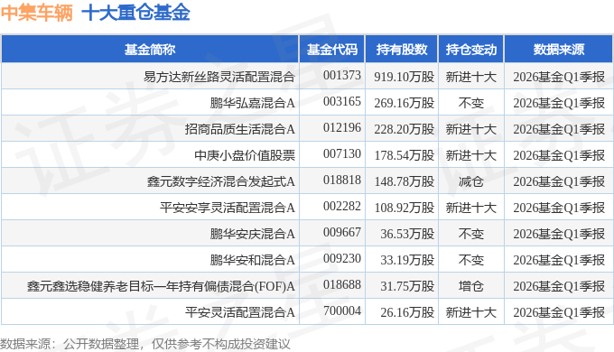This screenshot has height=352, width=614.
Task: Select 平安安享灵活配置混合A fund name
Action: (x=228, y=208)
